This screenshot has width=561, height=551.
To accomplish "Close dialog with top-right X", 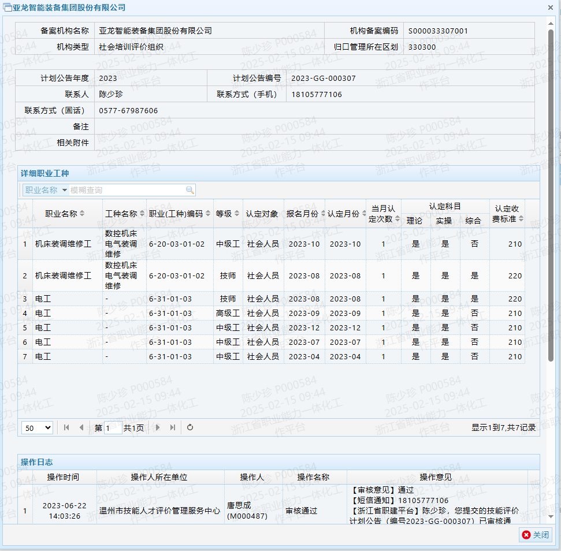I will (551, 8).
